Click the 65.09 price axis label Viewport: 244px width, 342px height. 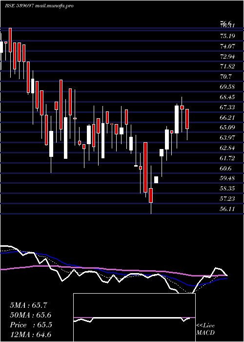click(228, 128)
